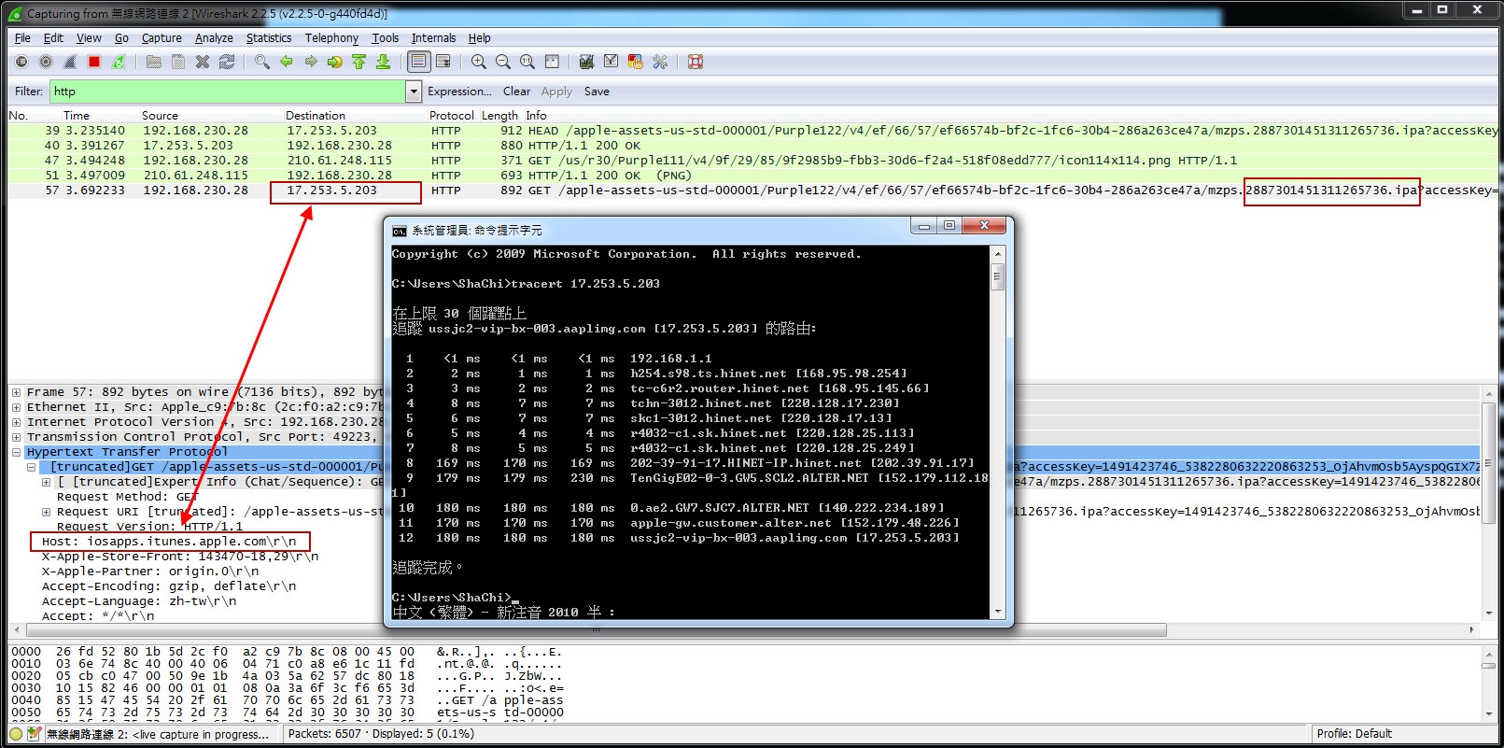Viewport: 1504px width, 748px height.
Task: Edit display filters from the toolbar
Action: [611, 62]
